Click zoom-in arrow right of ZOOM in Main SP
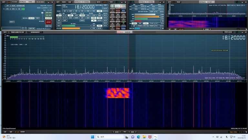This screenshot has height=140, width=248. tap(120, 132)
